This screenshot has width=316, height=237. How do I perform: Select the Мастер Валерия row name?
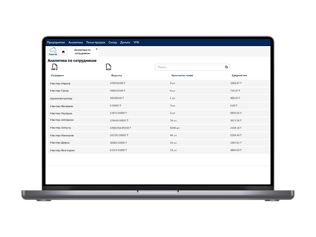pos(61,106)
